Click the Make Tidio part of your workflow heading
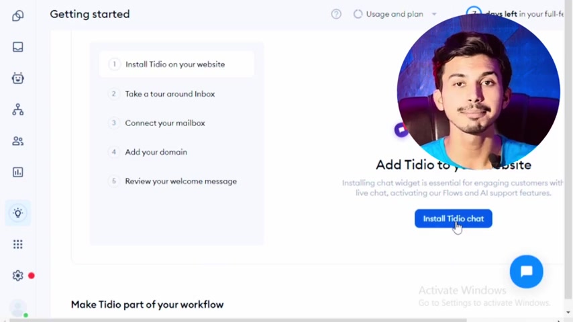The image size is (573, 322). click(x=147, y=305)
